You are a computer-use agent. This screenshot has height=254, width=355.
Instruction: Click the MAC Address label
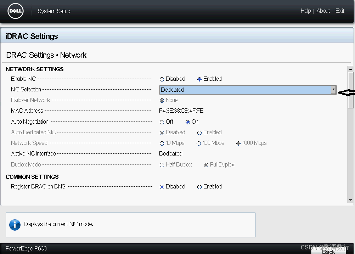click(x=27, y=111)
